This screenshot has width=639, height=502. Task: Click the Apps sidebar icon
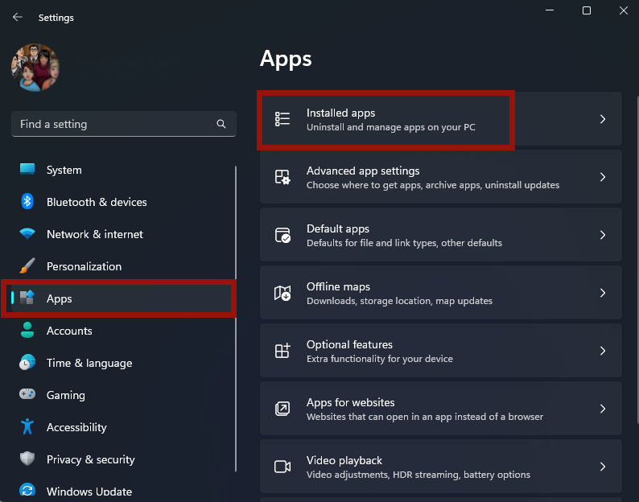point(27,298)
